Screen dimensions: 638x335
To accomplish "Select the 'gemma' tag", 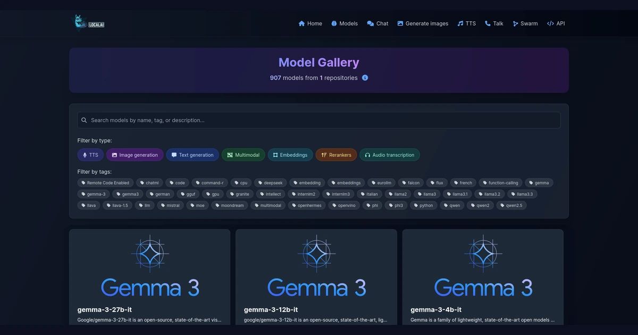I will (539, 182).
